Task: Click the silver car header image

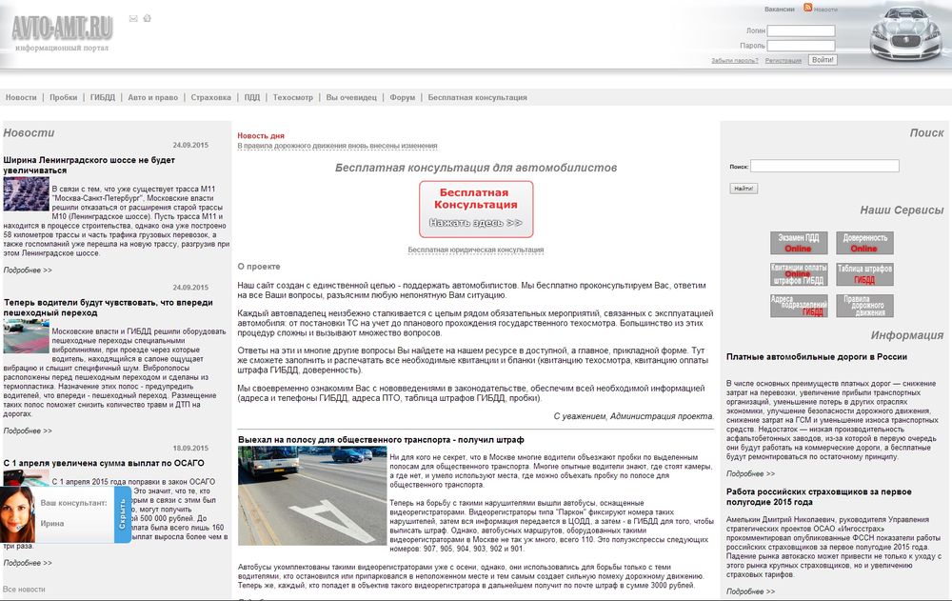Action: point(907,33)
